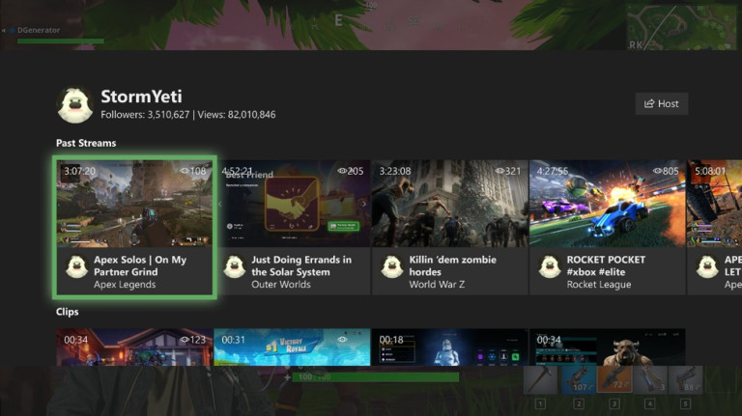Click the eye views icon showing 805
Viewport: 742px width, 416px height.
pyautogui.click(x=656, y=171)
